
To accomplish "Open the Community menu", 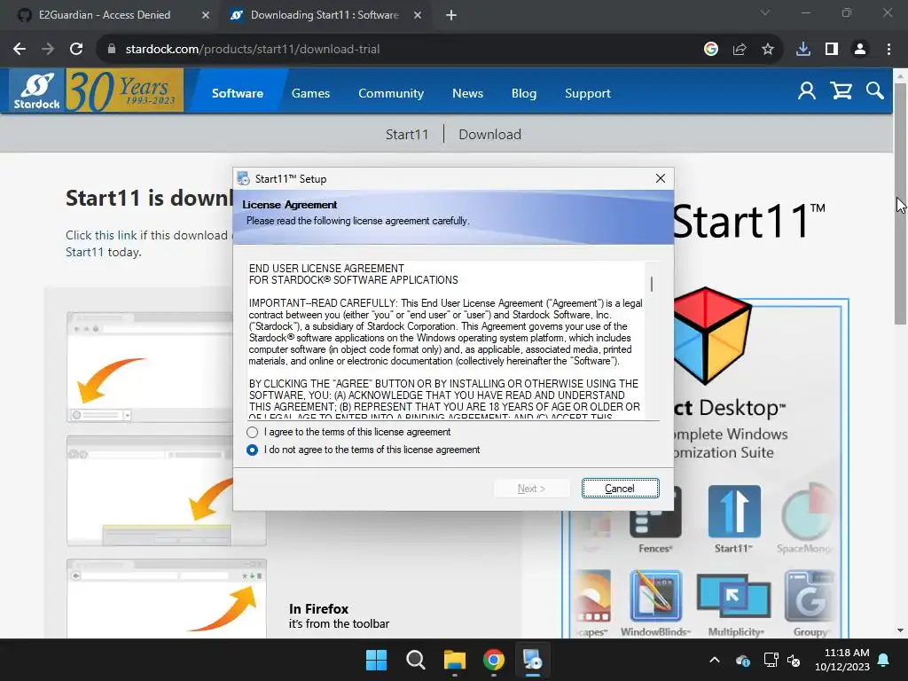I will click(391, 93).
